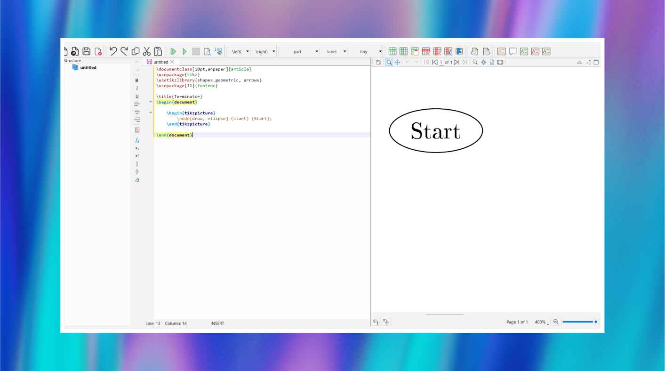Click the PDF page number field
The width and height of the screenshot is (665, 371).
(441, 62)
